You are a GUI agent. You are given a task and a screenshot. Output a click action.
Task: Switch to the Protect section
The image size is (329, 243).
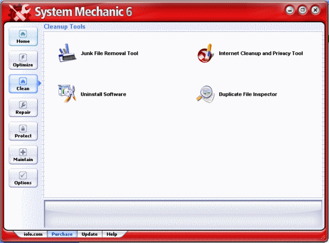23,131
